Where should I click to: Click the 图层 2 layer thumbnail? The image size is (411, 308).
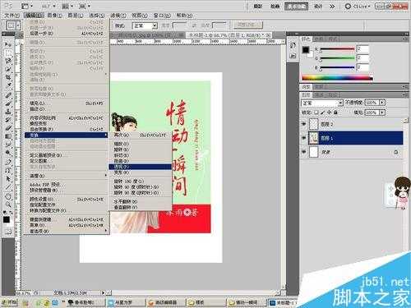314,124
